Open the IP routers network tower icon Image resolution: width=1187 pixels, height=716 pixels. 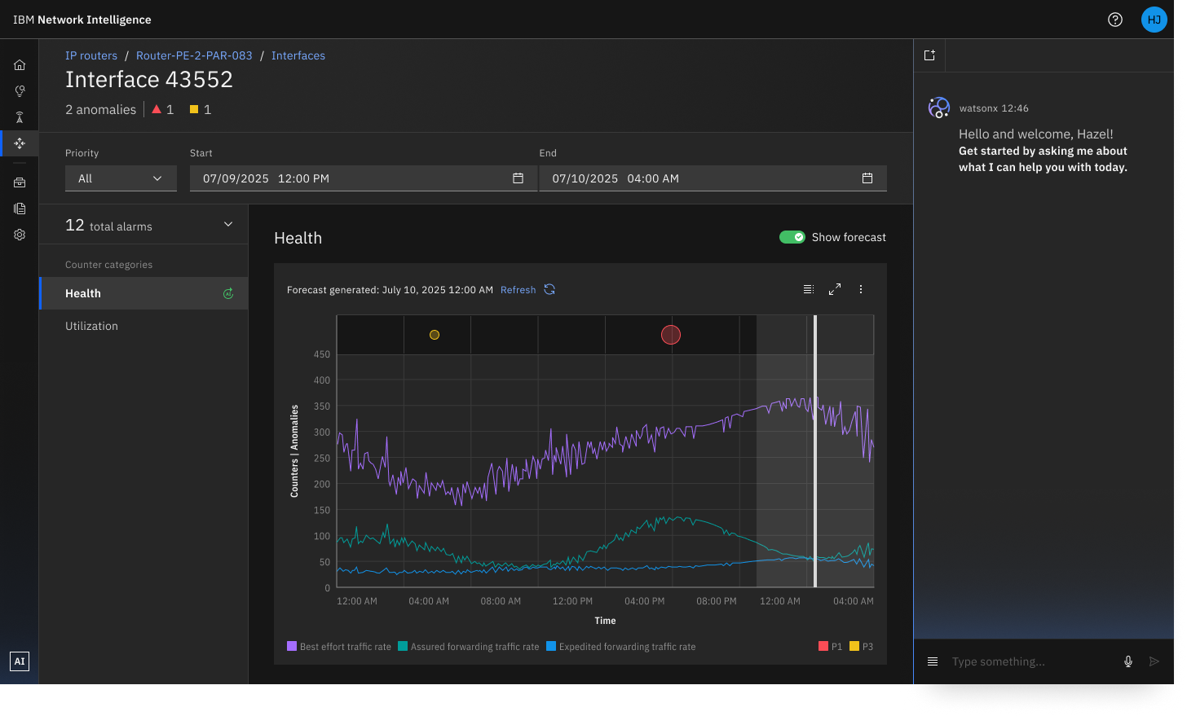[x=19, y=116]
